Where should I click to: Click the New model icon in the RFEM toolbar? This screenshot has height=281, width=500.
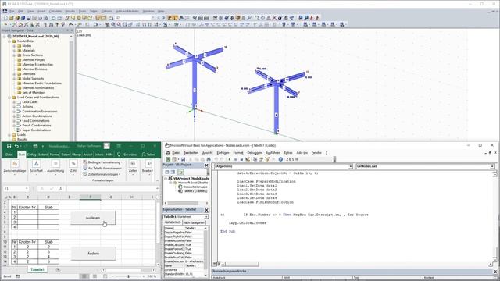click(5, 18)
